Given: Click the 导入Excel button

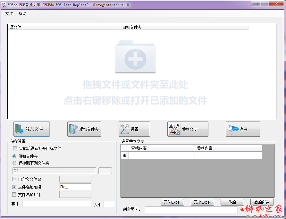Looking at the screenshot, I should (x=172, y=202).
